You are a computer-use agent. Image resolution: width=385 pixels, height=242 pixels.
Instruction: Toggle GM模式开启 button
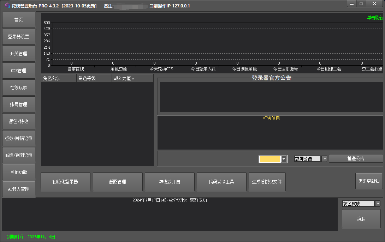coord(170,182)
